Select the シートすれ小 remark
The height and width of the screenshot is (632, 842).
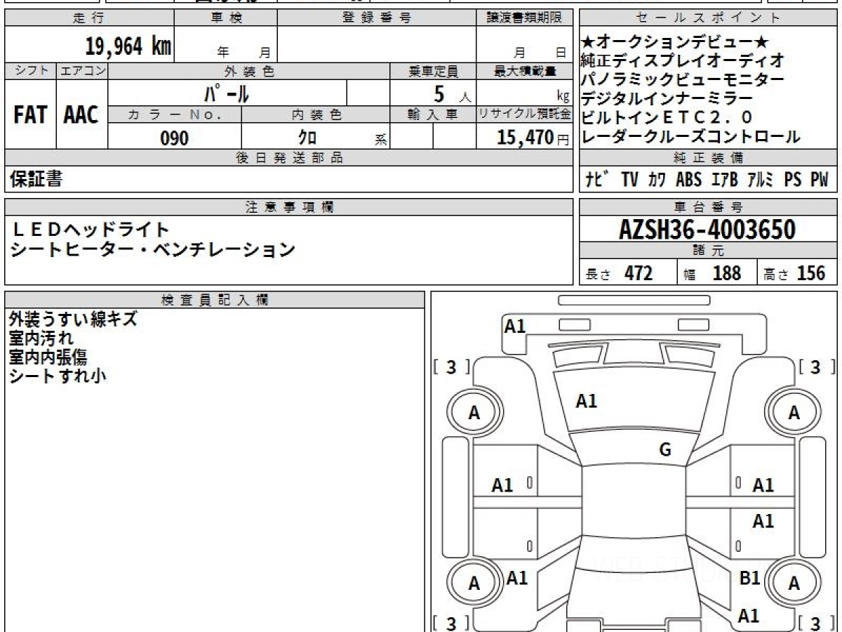[x=58, y=376]
